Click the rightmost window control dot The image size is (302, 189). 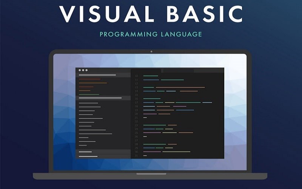(x=86, y=70)
